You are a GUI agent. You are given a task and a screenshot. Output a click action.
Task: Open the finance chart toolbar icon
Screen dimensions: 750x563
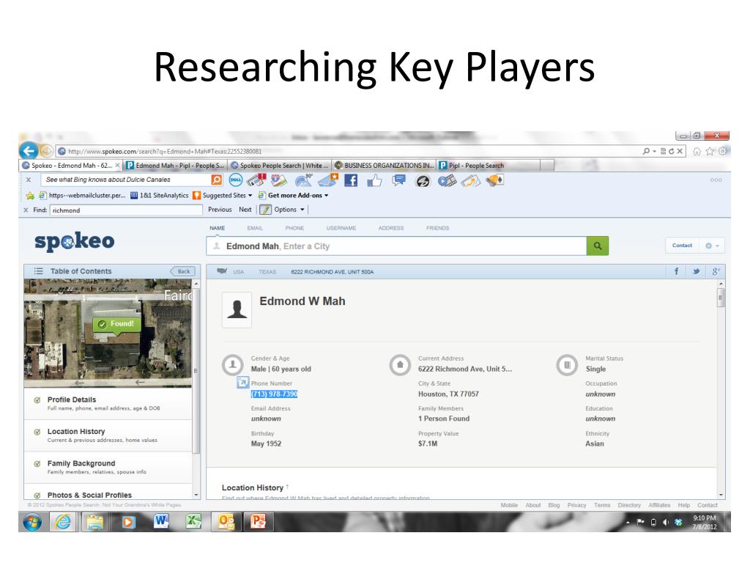[x=471, y=181]
